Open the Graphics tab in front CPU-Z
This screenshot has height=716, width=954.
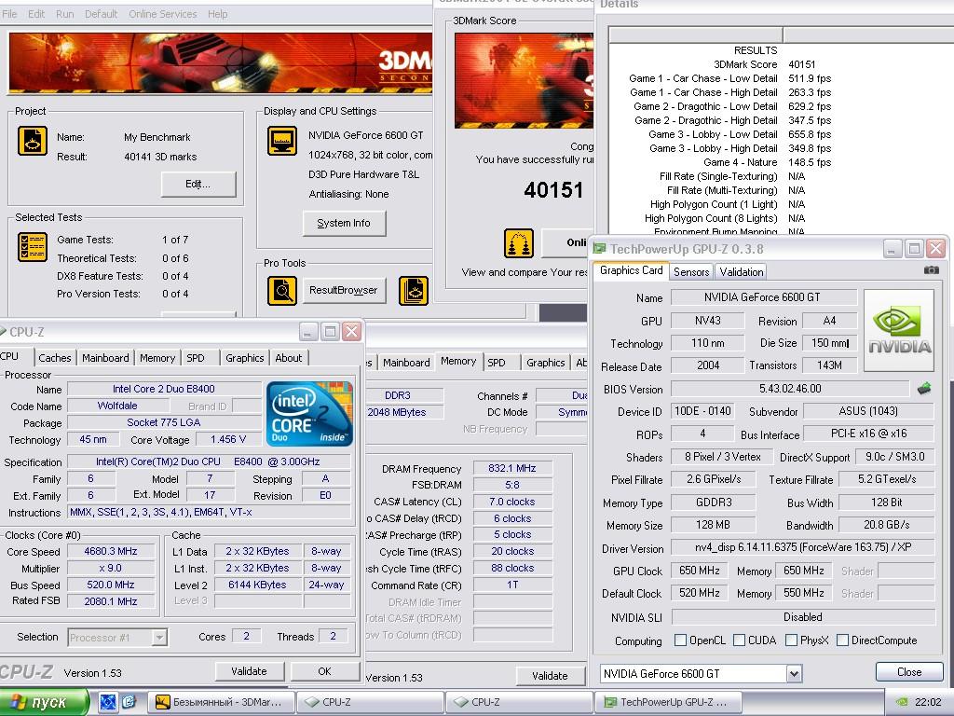245,358
